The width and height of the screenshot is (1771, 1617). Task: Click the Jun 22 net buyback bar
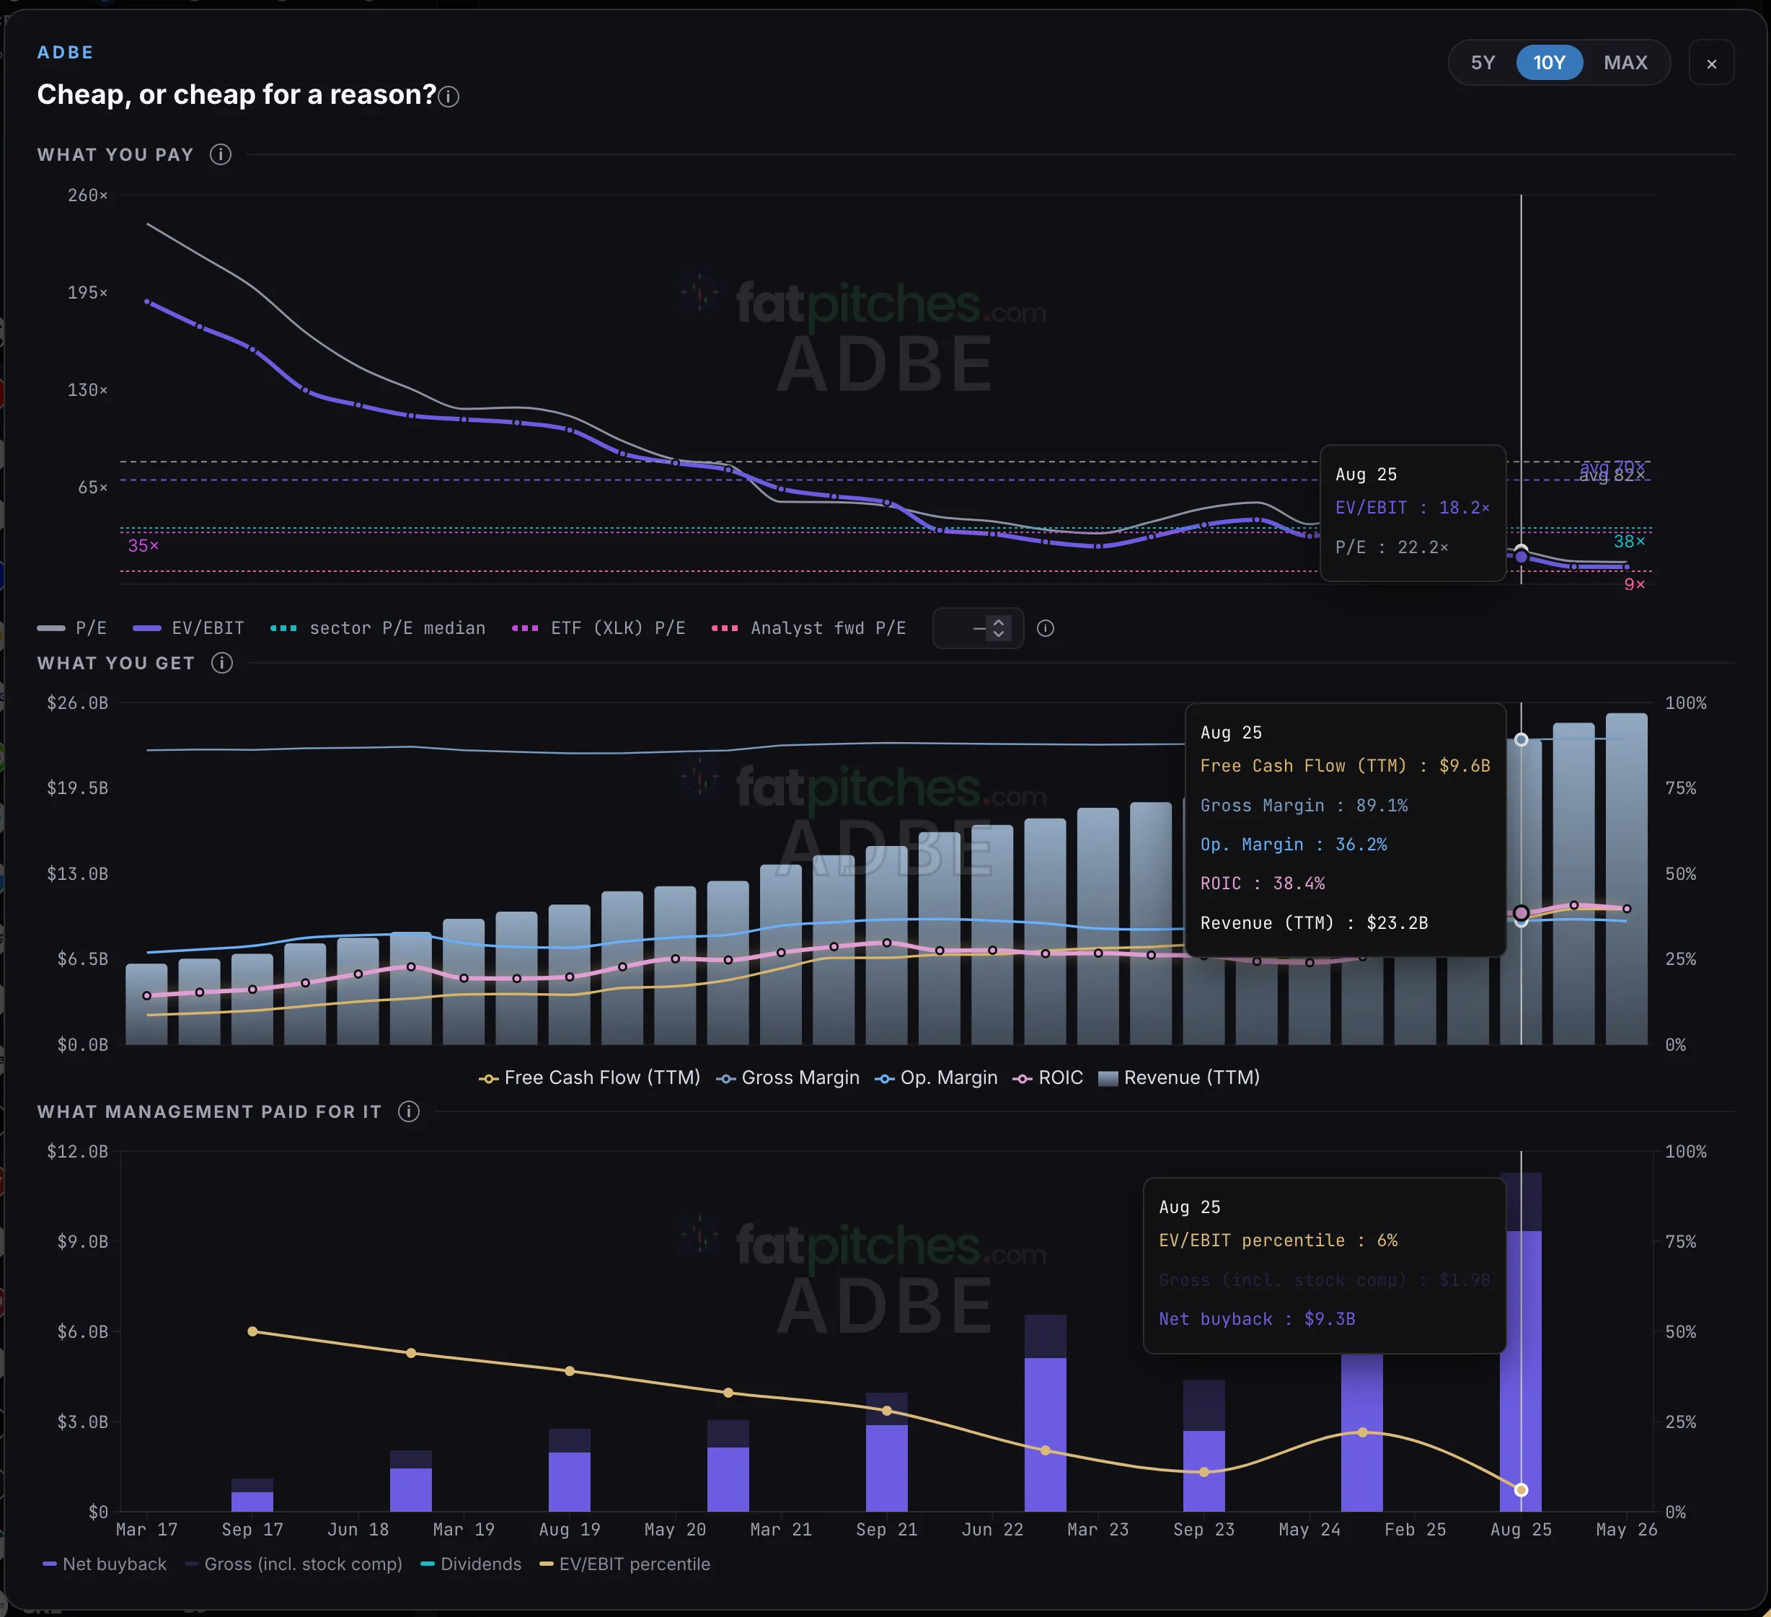tap(1045, 1435)
